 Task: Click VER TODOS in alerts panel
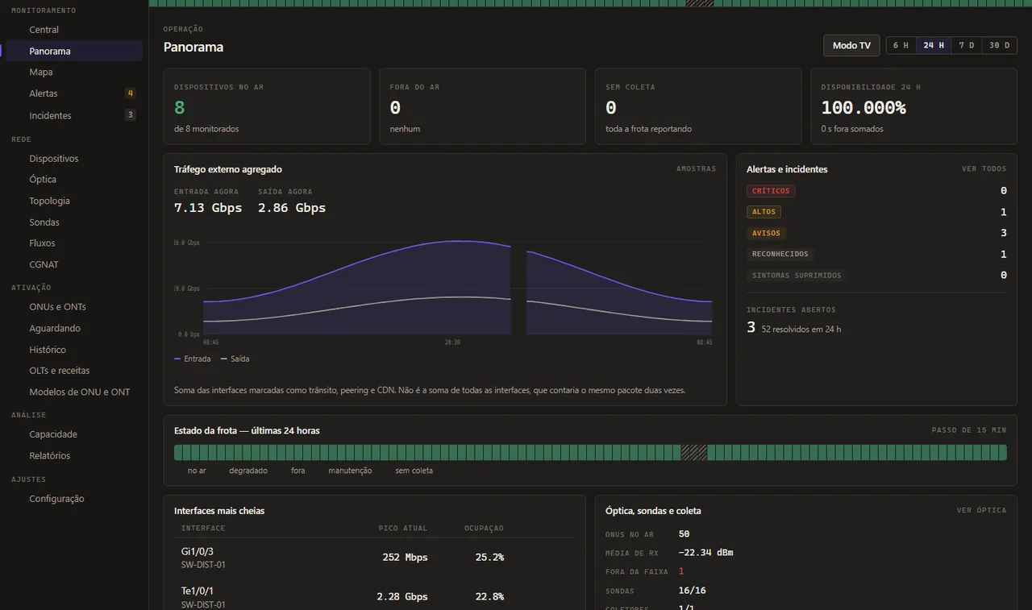(984, 169)
